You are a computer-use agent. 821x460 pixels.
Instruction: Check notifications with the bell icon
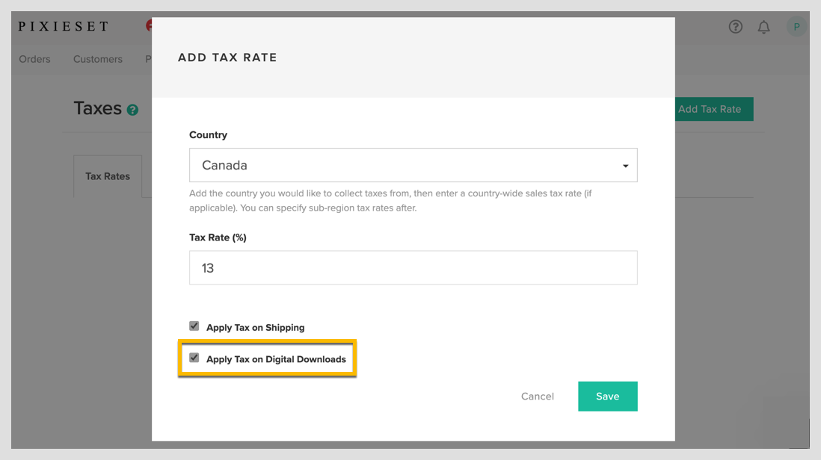click(x=763, y=26)
